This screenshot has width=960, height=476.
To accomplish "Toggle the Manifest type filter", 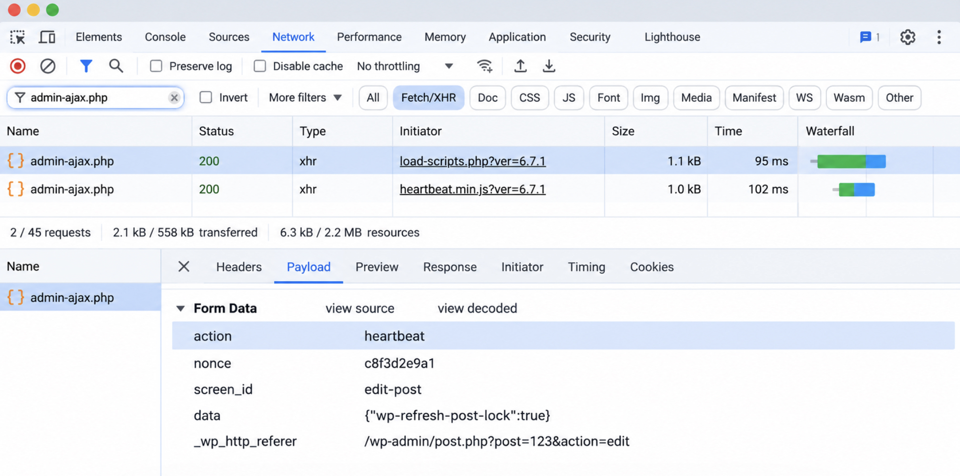I will [754, 98].
